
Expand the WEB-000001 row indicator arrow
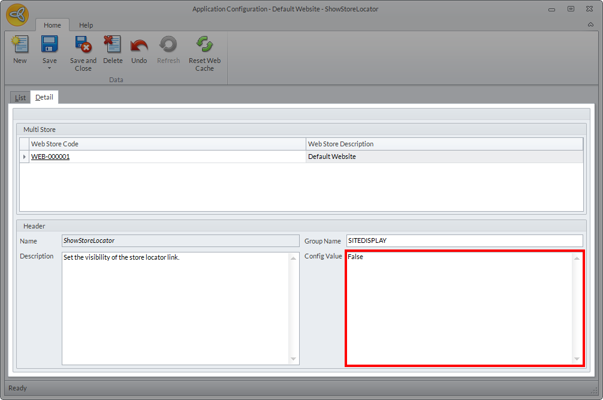(x=25, y=157)
